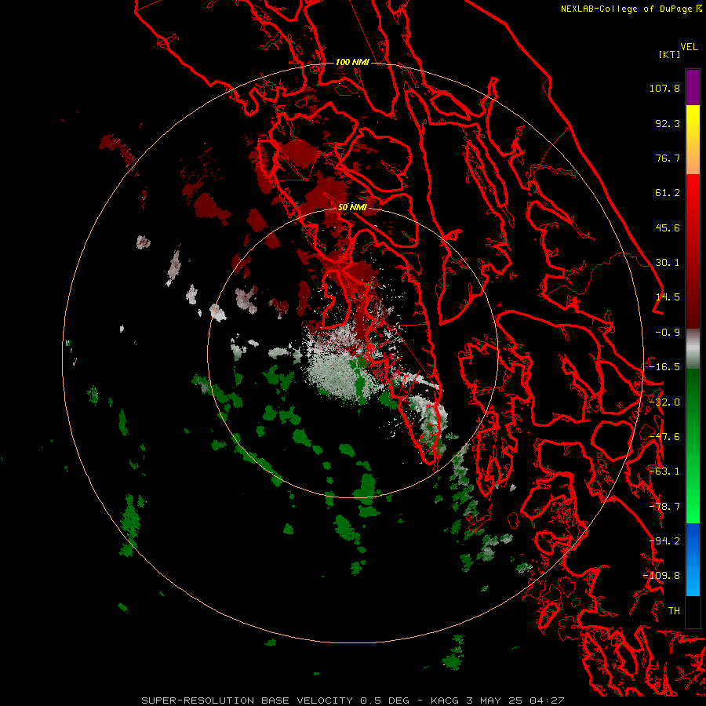Click the [KT] units label

(670, 54)
